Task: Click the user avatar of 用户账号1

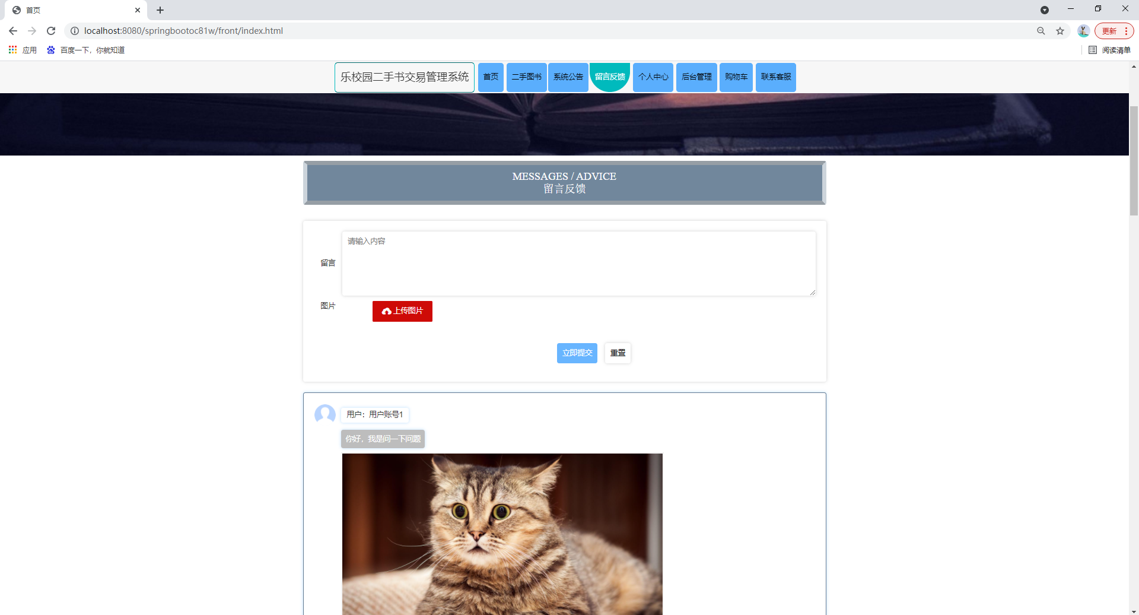Action: click(x=325, y=414)
